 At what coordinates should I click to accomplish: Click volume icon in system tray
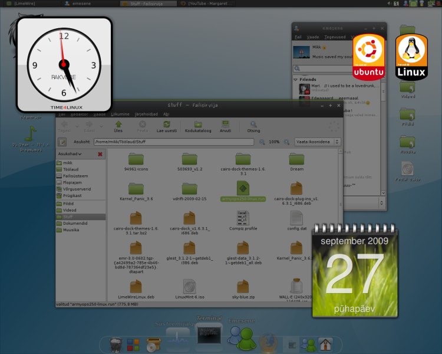[x=389, y=4]
